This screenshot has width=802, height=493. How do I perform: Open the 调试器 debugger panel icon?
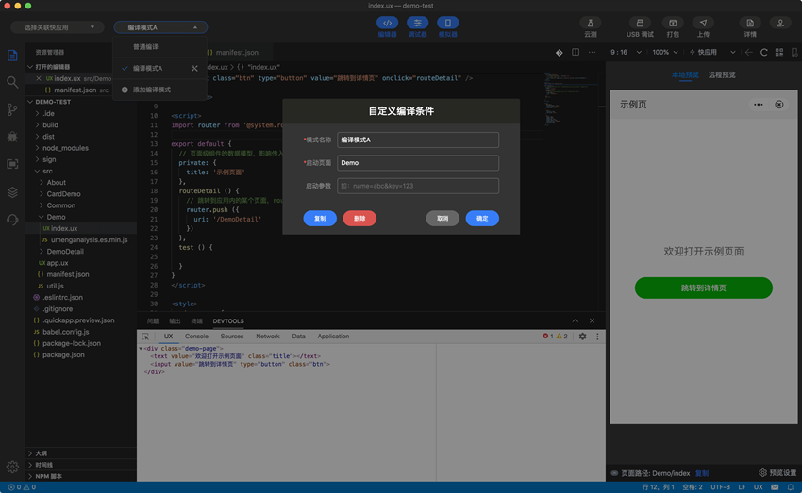point(417,25)
